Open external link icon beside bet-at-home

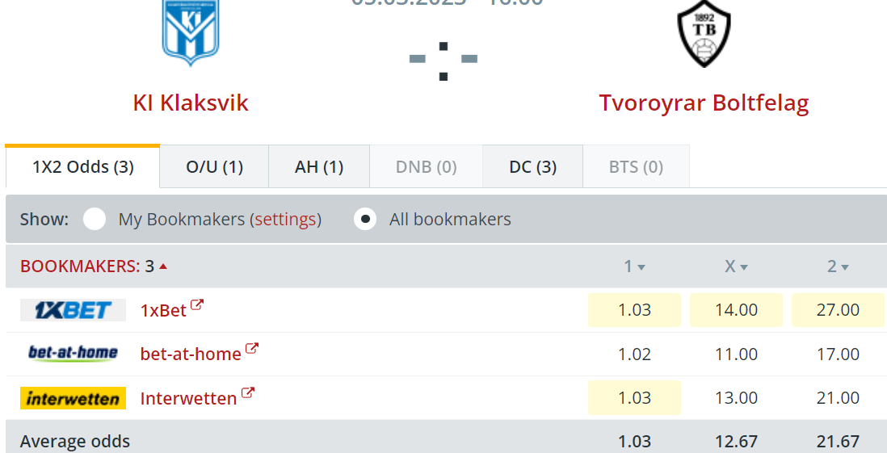(252, 349)
